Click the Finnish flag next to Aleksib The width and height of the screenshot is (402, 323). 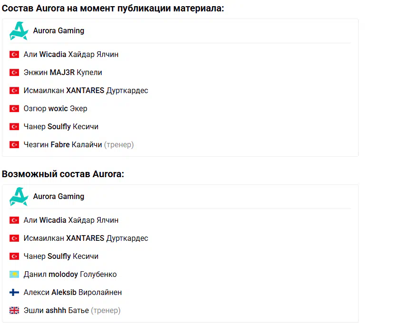click(14, 293)
